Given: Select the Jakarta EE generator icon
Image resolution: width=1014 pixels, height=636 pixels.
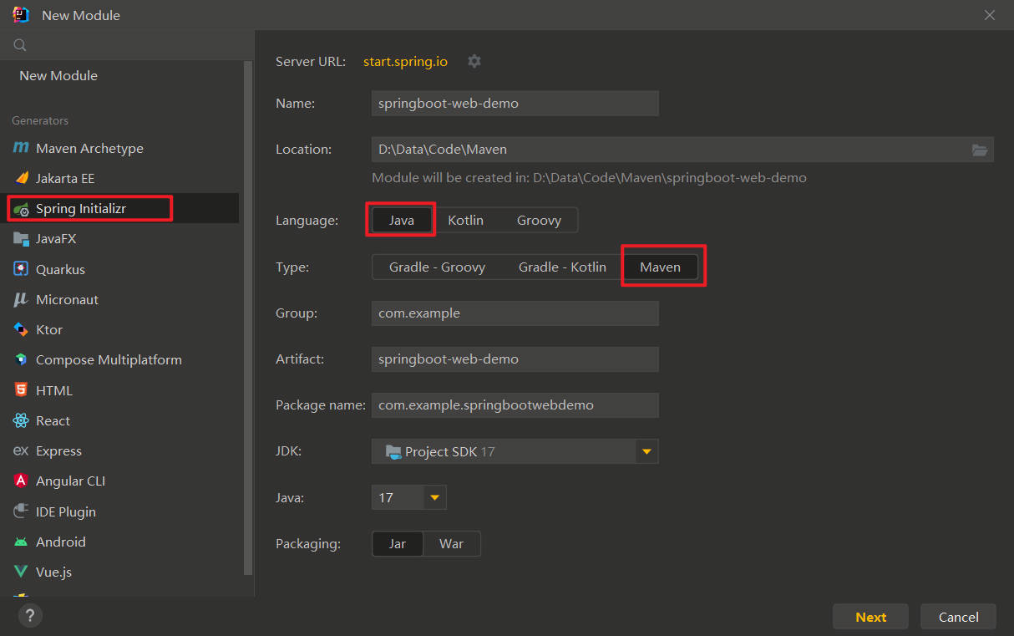Looking at the screenshot, I should click(x=21, y=178).
